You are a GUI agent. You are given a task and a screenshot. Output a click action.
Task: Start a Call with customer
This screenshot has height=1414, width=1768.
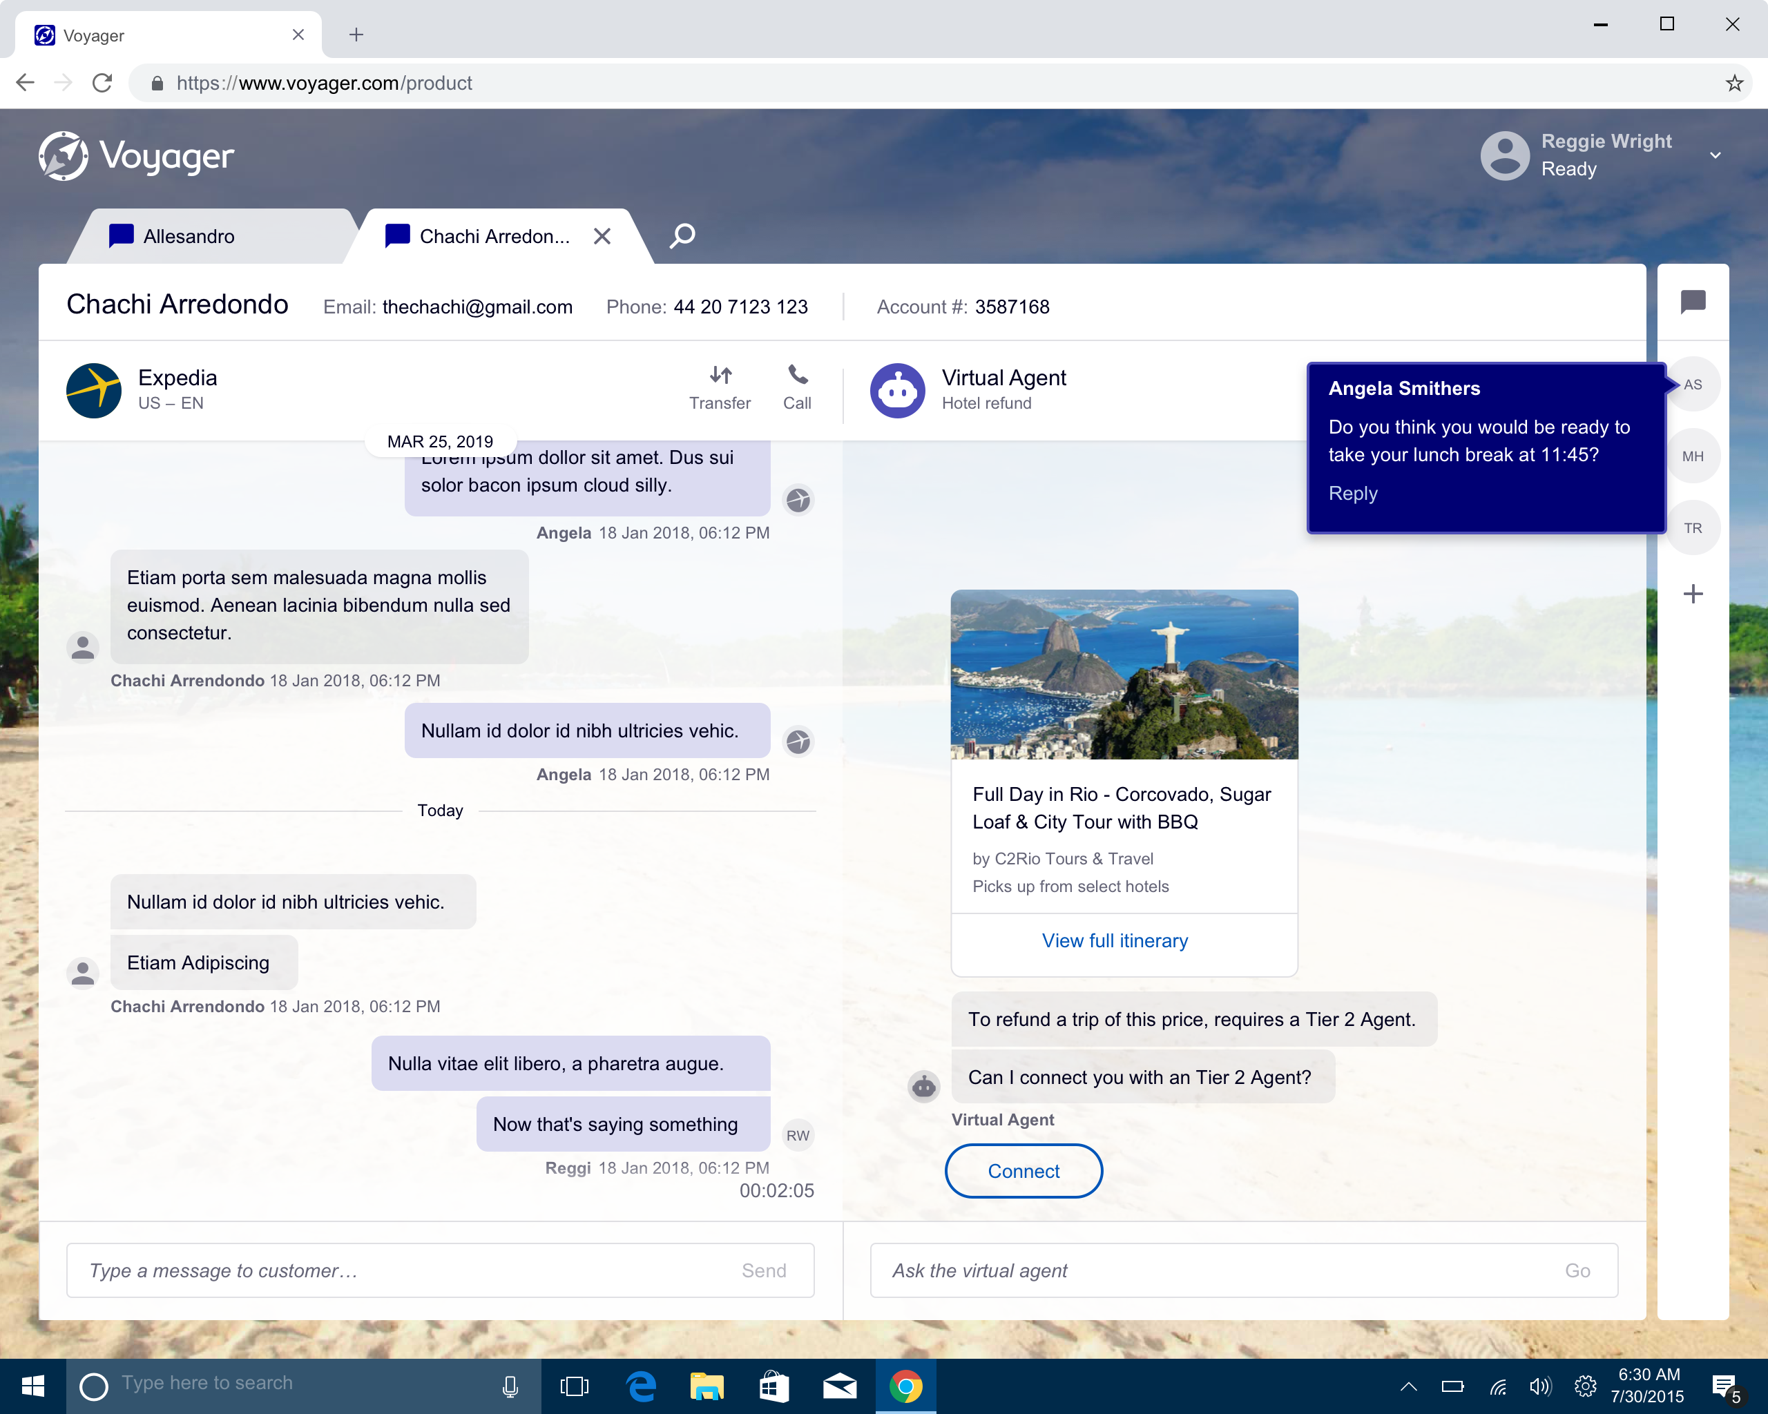click(797, 389)
